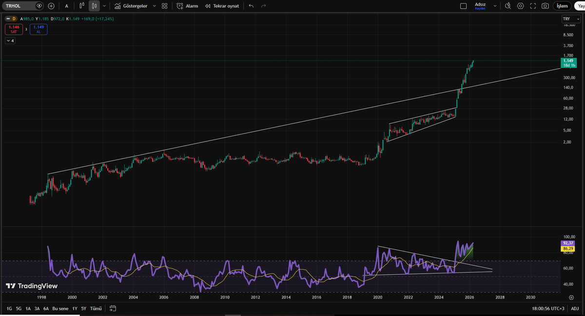Open chart settings hexagon icon

click(x=521, y=6)
